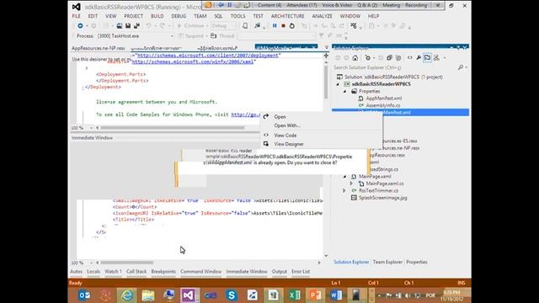Viewport: 539px width, 303px height.
Task: Click the Solution Explorer search magnifier
Action: coord(461,67)
